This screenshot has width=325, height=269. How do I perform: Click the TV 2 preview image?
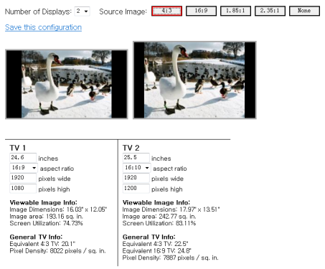pos(194,80)
